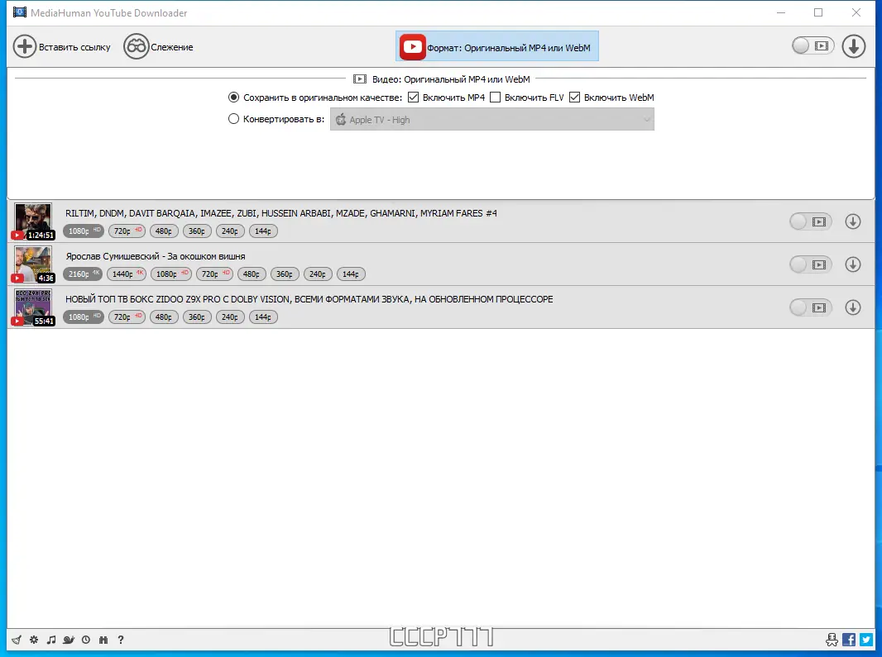
Task: Choose 240p for ZIDOO Z9X video
Action: click(230, 317)
